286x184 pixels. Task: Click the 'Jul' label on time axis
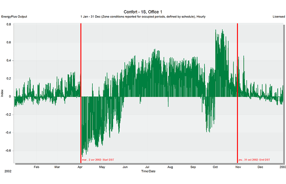click(147, 167)
